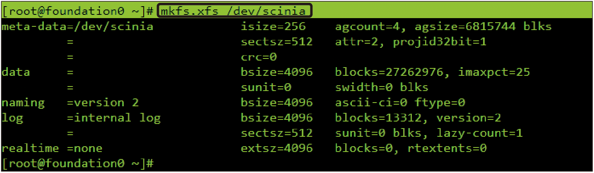Click projid32bit=1 in output

coord(440,42)
